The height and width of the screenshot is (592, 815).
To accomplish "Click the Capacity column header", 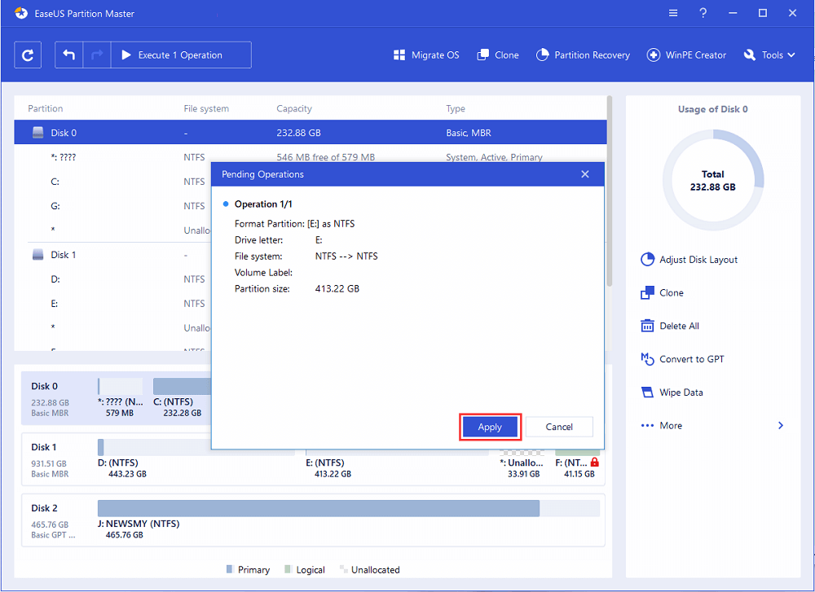I will 294,108.
